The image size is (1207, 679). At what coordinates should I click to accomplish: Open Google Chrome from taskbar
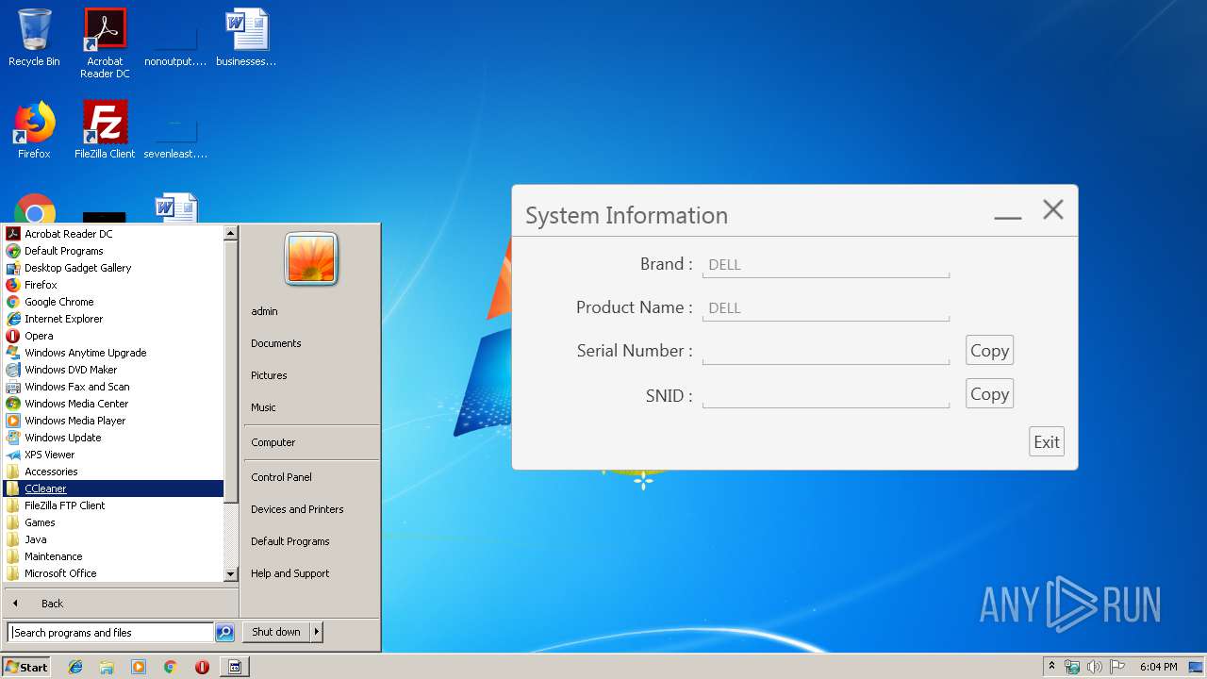pyautogui.click(x=170, y=667)
